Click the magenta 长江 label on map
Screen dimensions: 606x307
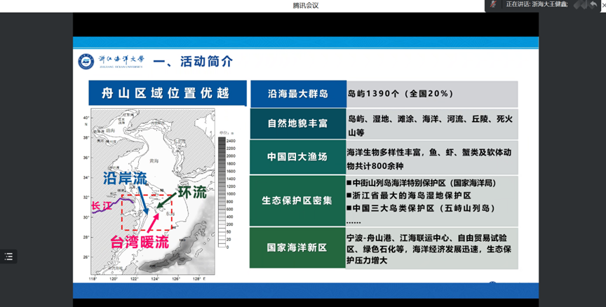click(x=101, y=207)
